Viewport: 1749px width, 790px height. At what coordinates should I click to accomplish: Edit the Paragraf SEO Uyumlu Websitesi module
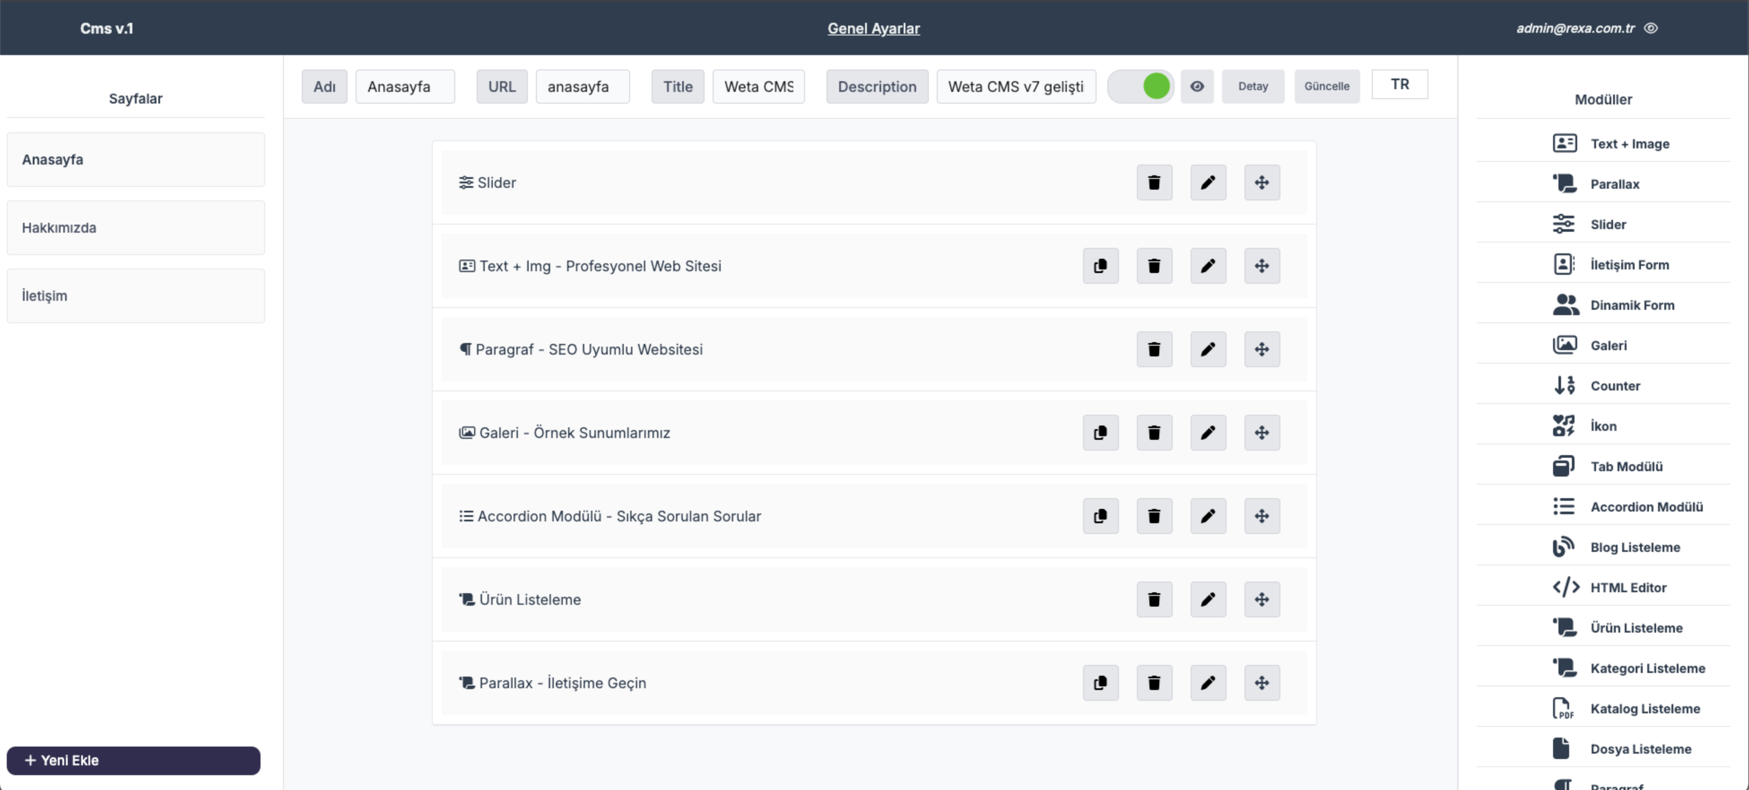tap(1208, 350)
